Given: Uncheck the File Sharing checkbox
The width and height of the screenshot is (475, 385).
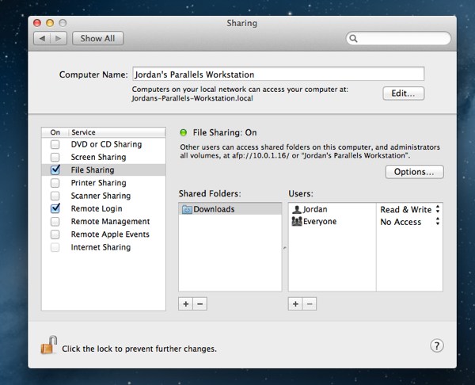Looking at the screenshot, I should click(x=55, y=170).
